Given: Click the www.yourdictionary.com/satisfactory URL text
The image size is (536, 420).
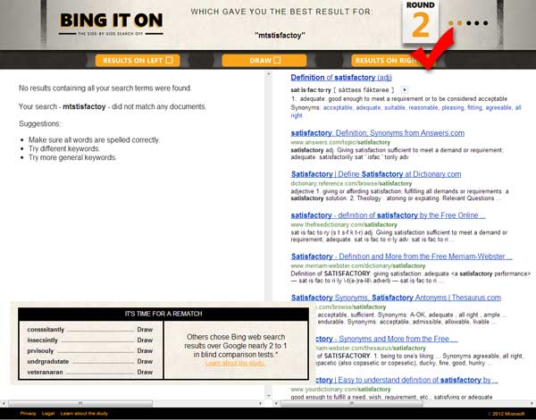Looking at the screenshot, I should (x=340, y=390).
